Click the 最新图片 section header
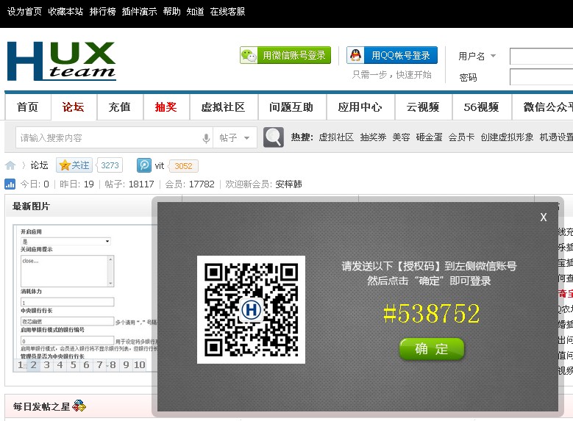This screenshot has width=573, height=421. [31, 206]
